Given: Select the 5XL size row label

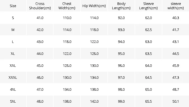Looking at the screenshot, I should 13,102.
